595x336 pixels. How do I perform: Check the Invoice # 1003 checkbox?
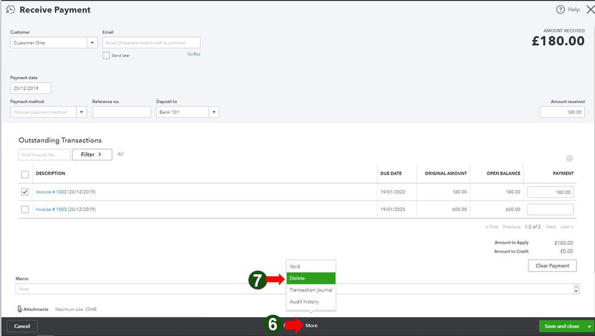(25, 209)
